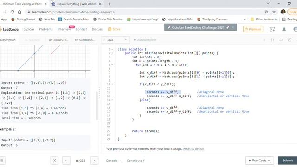Collapse the else-block fold at line 14
297x167 pixels.
tap(112, 100)
